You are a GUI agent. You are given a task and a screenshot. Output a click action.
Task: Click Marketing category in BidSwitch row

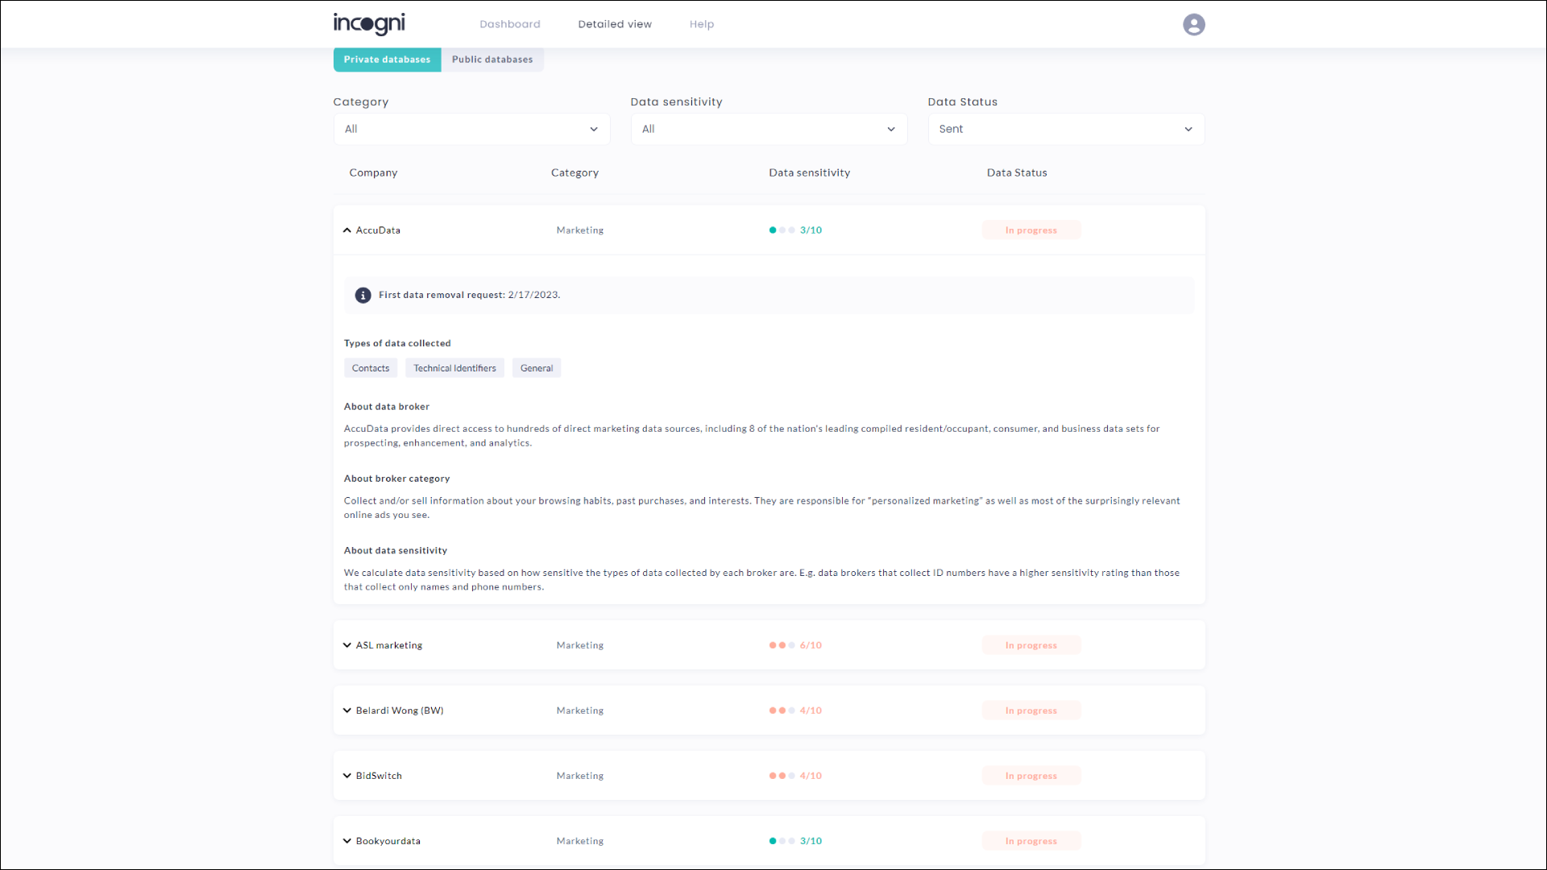[x=580, y=776]
